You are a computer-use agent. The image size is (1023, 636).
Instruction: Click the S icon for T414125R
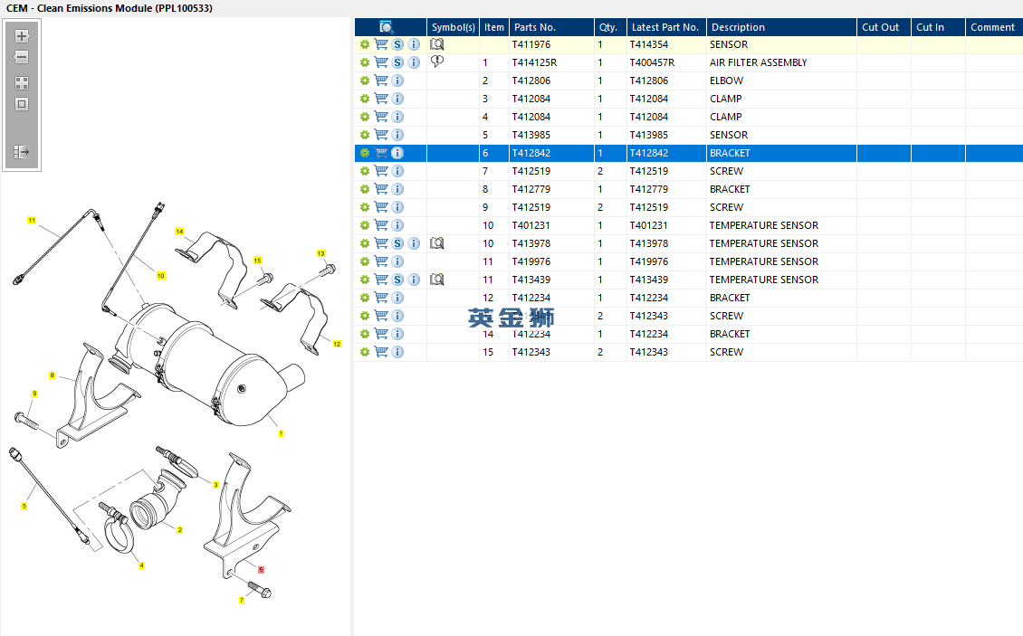point(397,62)
